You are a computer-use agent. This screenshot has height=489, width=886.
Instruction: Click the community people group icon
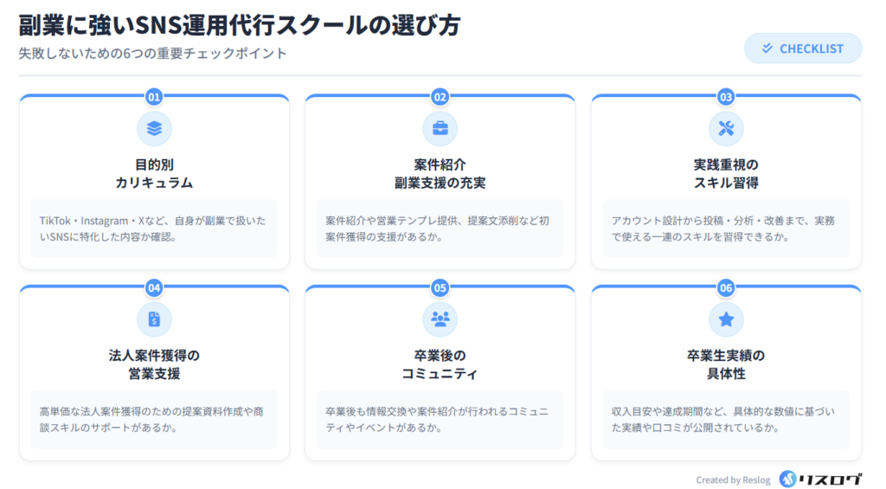(x=440, y=319)
